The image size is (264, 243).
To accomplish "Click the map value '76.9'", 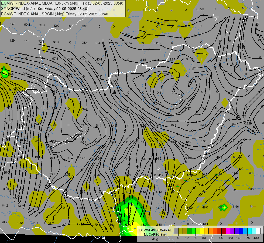I will click(70, 59).
